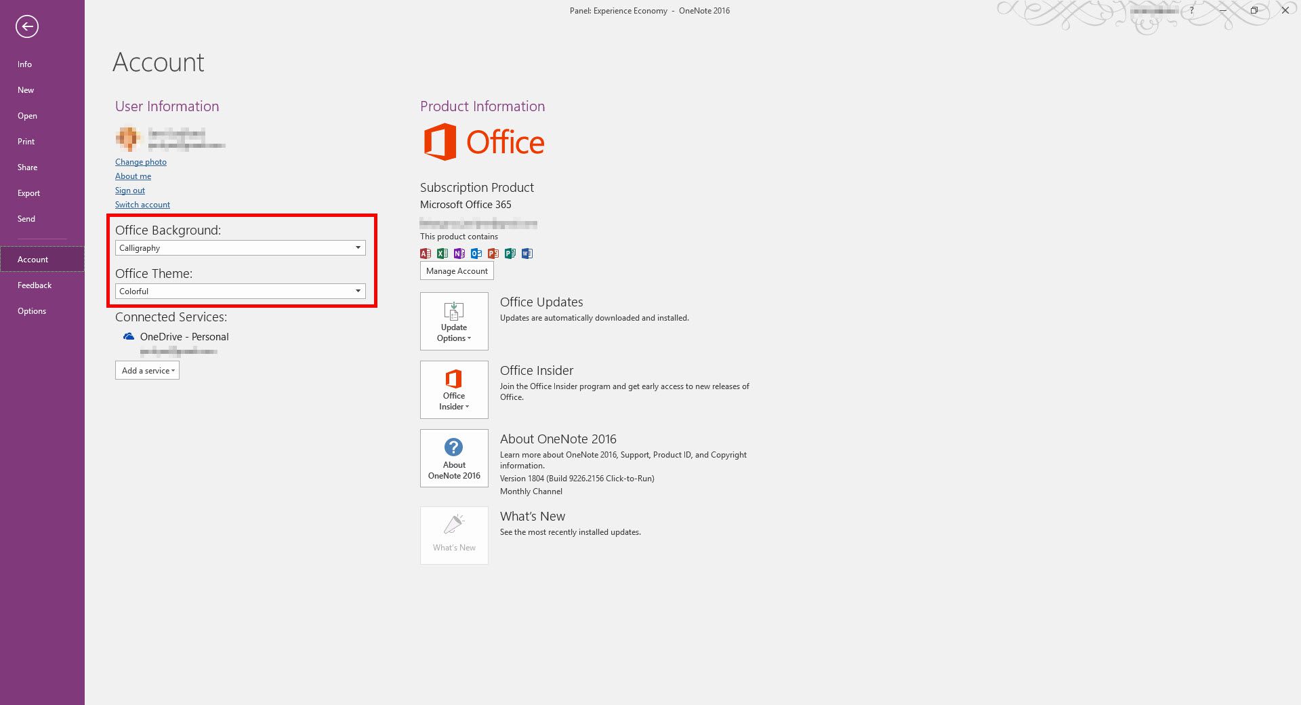Click the Word icon under This product contains
Image resolution: width=1301 pixels, height=705 pixels.
click(527, 254)
